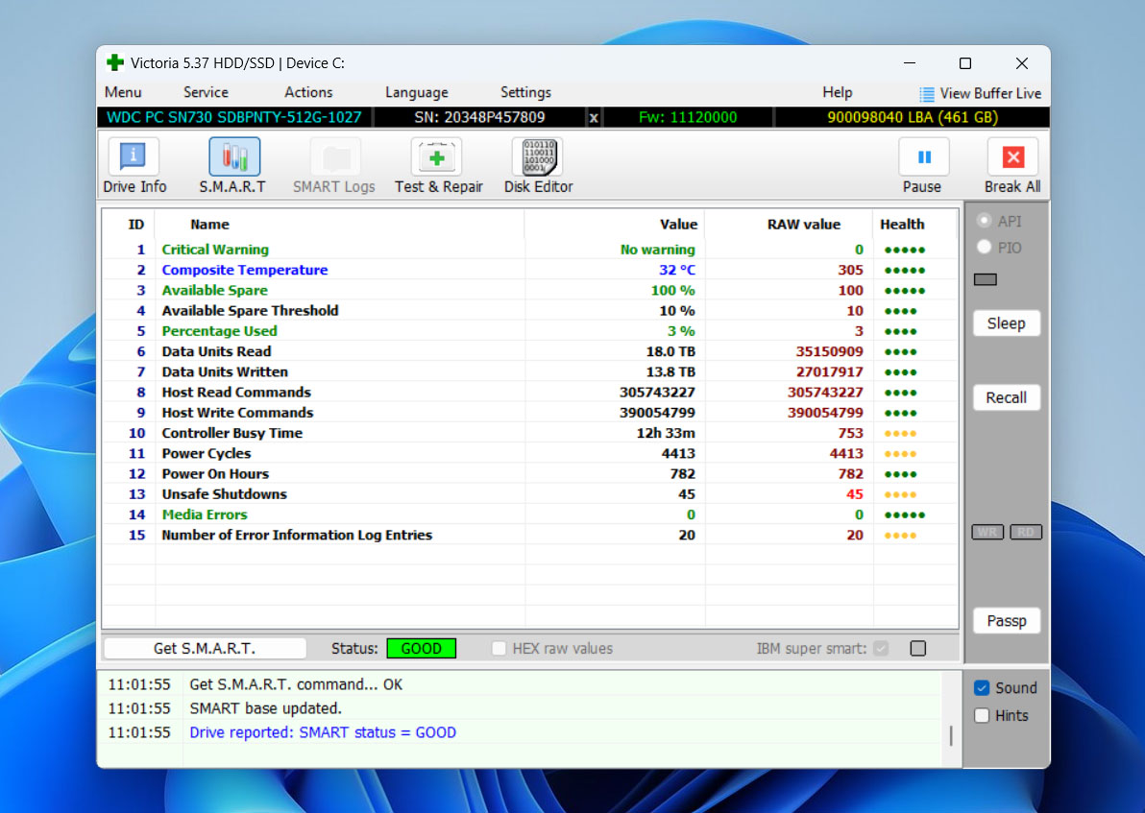The image size is (1145, 813).
Task: Tick the empty checkbox right of IBM super smart
Action: click(x=918, y=648)
